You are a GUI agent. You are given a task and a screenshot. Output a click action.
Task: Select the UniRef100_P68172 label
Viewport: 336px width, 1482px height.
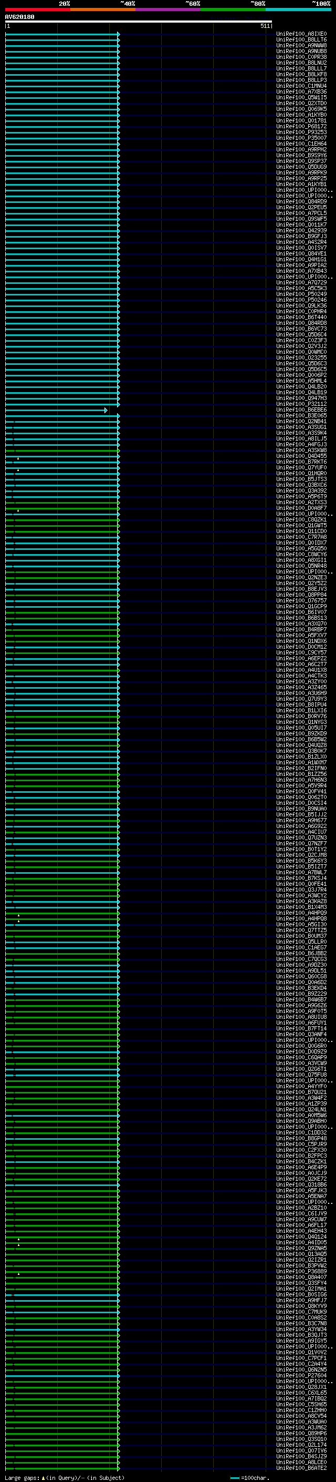pos(301,127)
